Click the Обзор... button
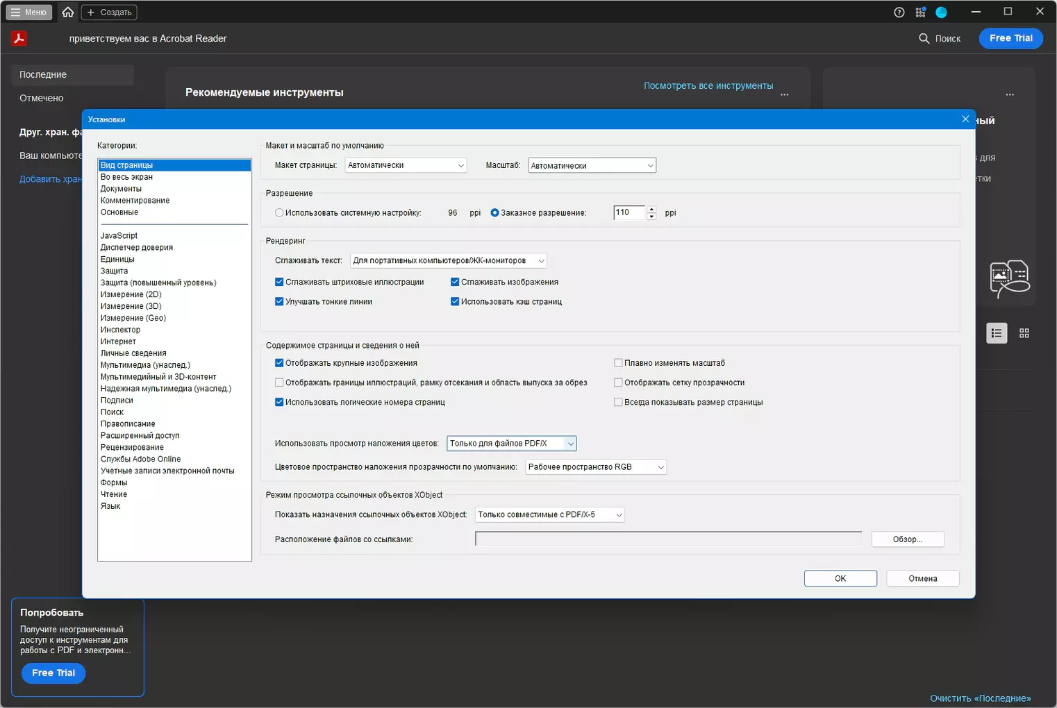Viewport: 1057px width, 708px height. [908, 539]
